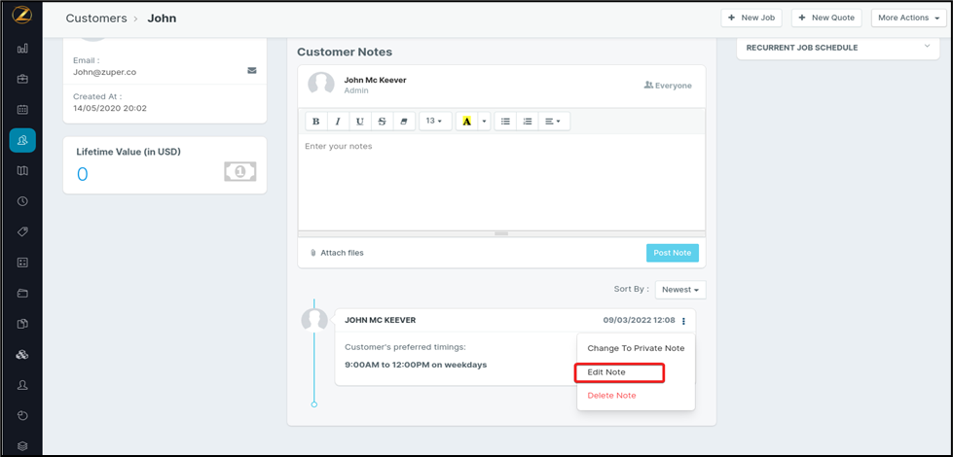Image resolution: width=953 pixels, height=457 pixels.
Task: Insert a bulleted list
Action: click(x=505, y=122)
